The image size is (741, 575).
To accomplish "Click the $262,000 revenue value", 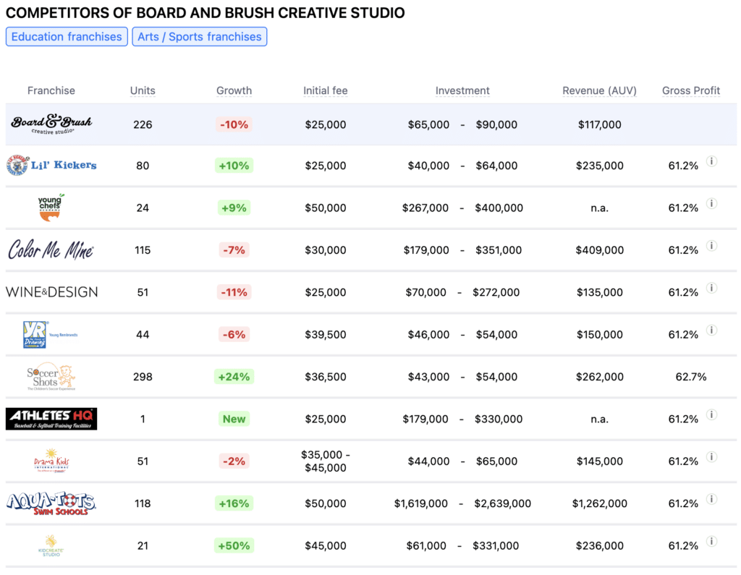I will (599, 377).
